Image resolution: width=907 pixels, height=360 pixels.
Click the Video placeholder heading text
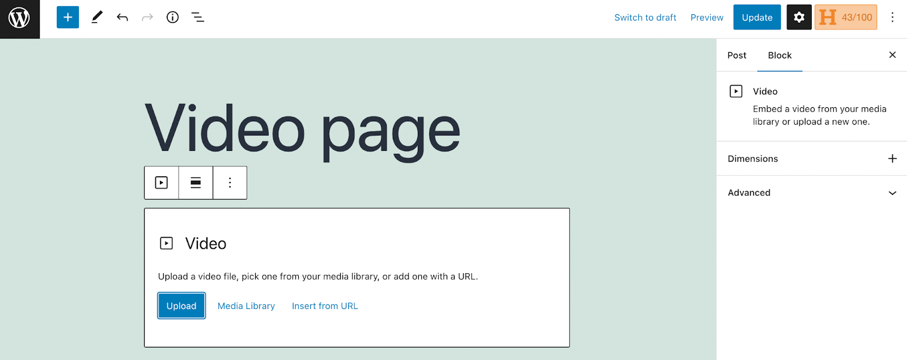click(206, 243)
